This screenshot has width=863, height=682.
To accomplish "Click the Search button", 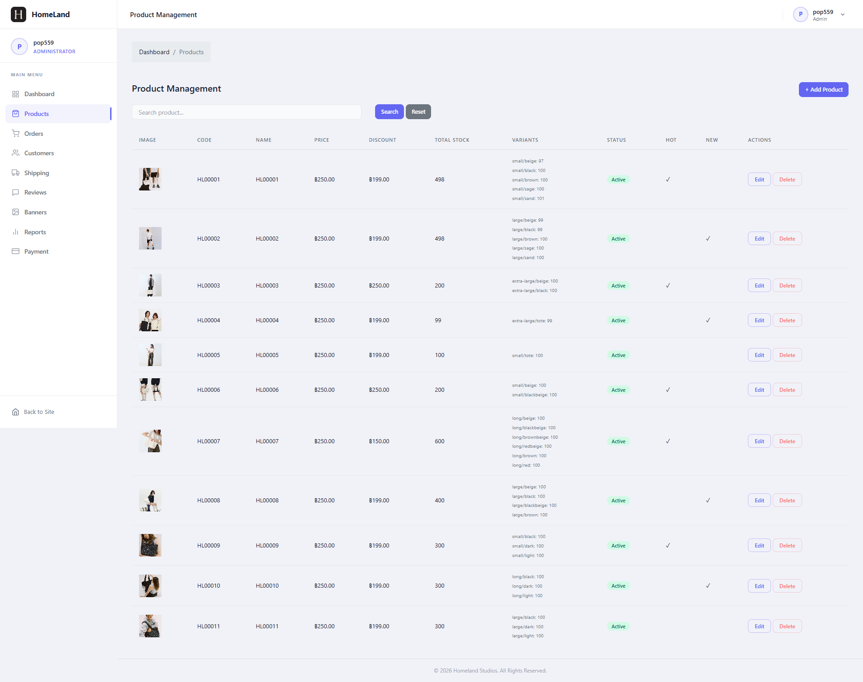I will pos(389,111).
